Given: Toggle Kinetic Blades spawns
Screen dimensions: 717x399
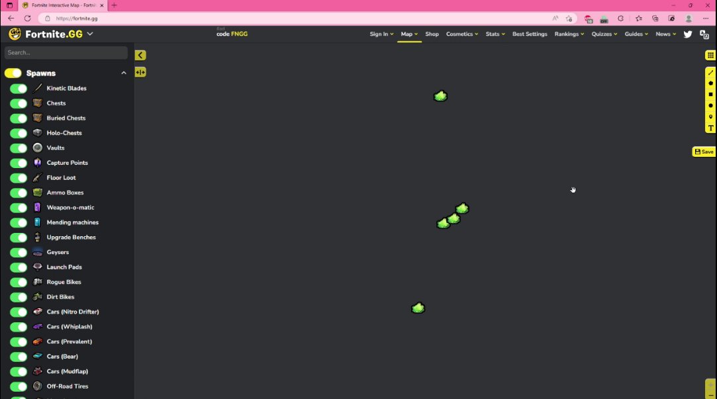Looking at the screenshot, I should coord(19,89).
